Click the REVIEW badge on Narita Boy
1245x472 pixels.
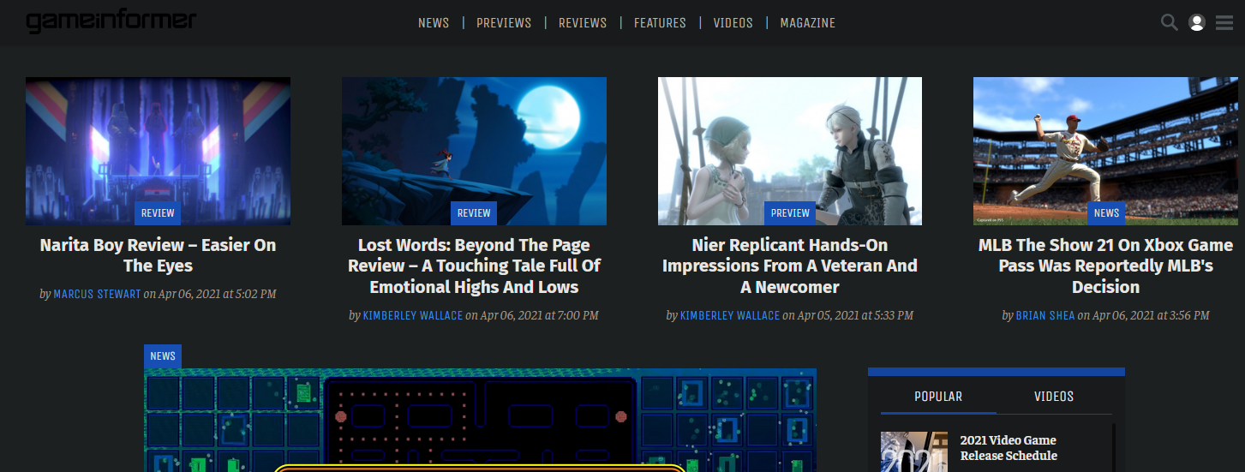pos(158,213)
